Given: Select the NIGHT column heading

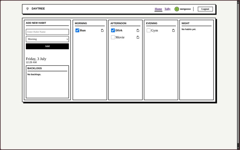Looking at the screenshot, I should tap(186, 23).
